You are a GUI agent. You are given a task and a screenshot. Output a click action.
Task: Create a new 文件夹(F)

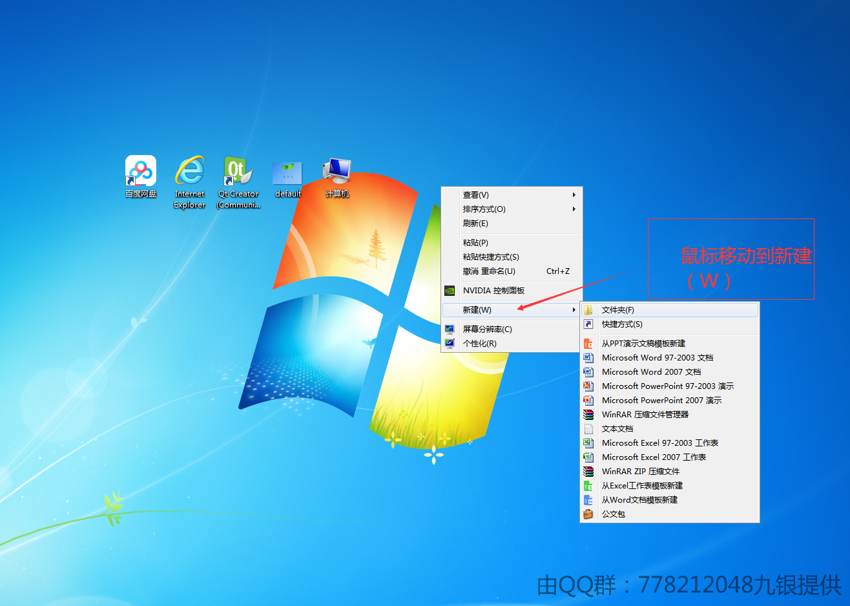click(670, 310)
